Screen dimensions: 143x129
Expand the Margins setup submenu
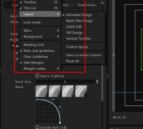pos(40,69)
